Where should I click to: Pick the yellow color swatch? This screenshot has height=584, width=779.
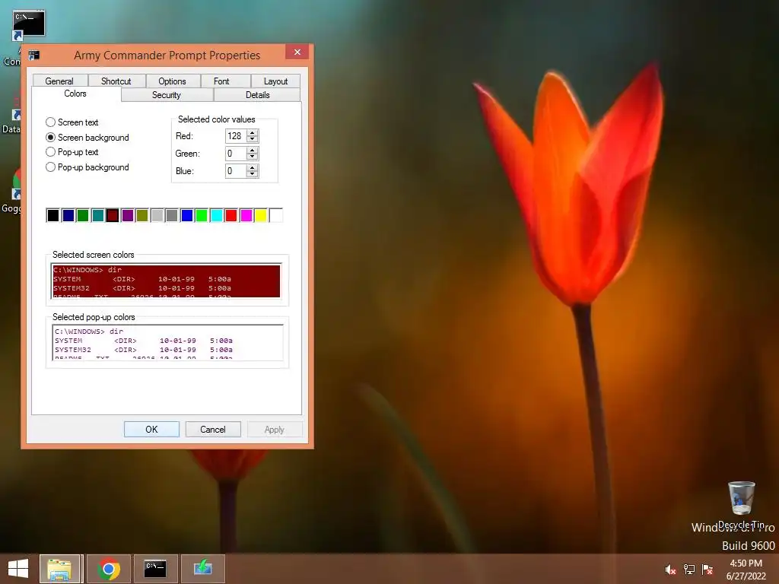point(261,215)
